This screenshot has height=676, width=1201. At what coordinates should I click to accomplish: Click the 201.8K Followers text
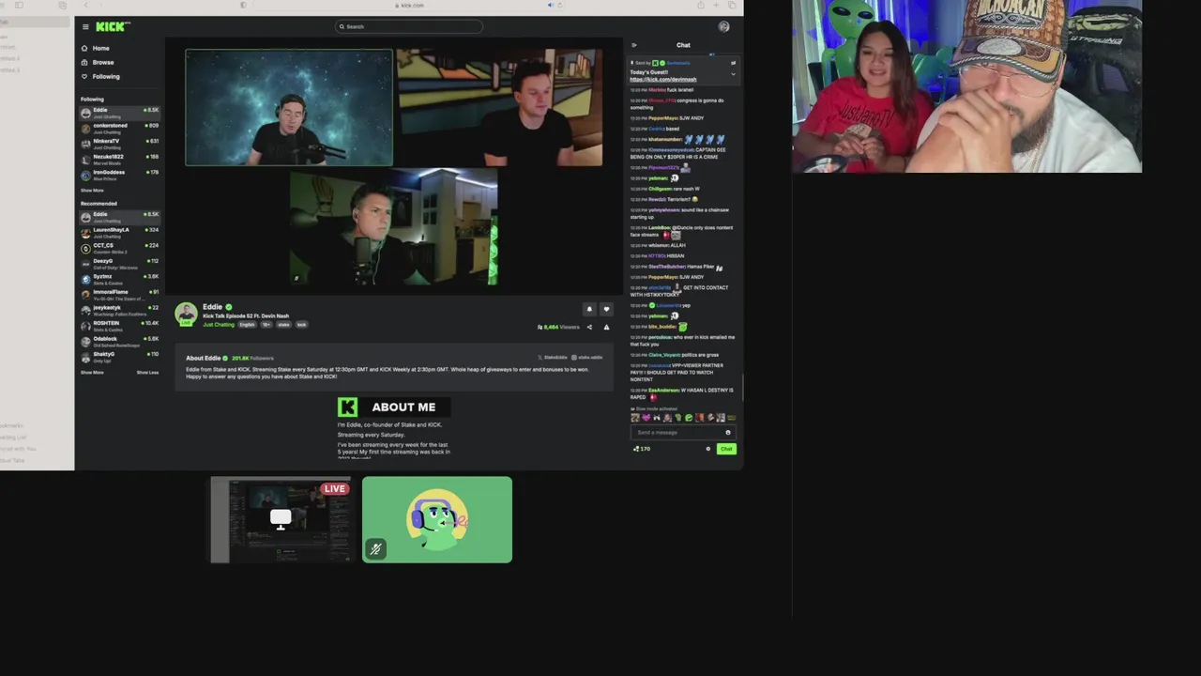pos(252,358)
